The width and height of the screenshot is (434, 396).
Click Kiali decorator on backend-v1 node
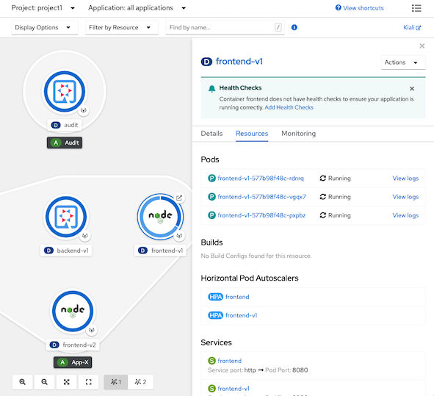(85, 236)
